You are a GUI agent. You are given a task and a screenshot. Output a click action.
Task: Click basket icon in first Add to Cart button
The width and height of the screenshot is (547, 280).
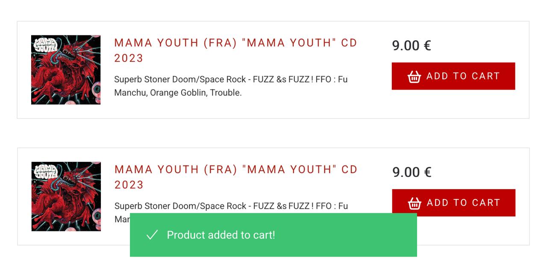[x=414, y=76]
